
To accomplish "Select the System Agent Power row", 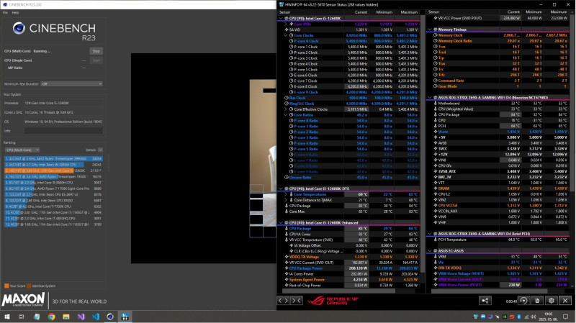I will click(x=348, y=280).
